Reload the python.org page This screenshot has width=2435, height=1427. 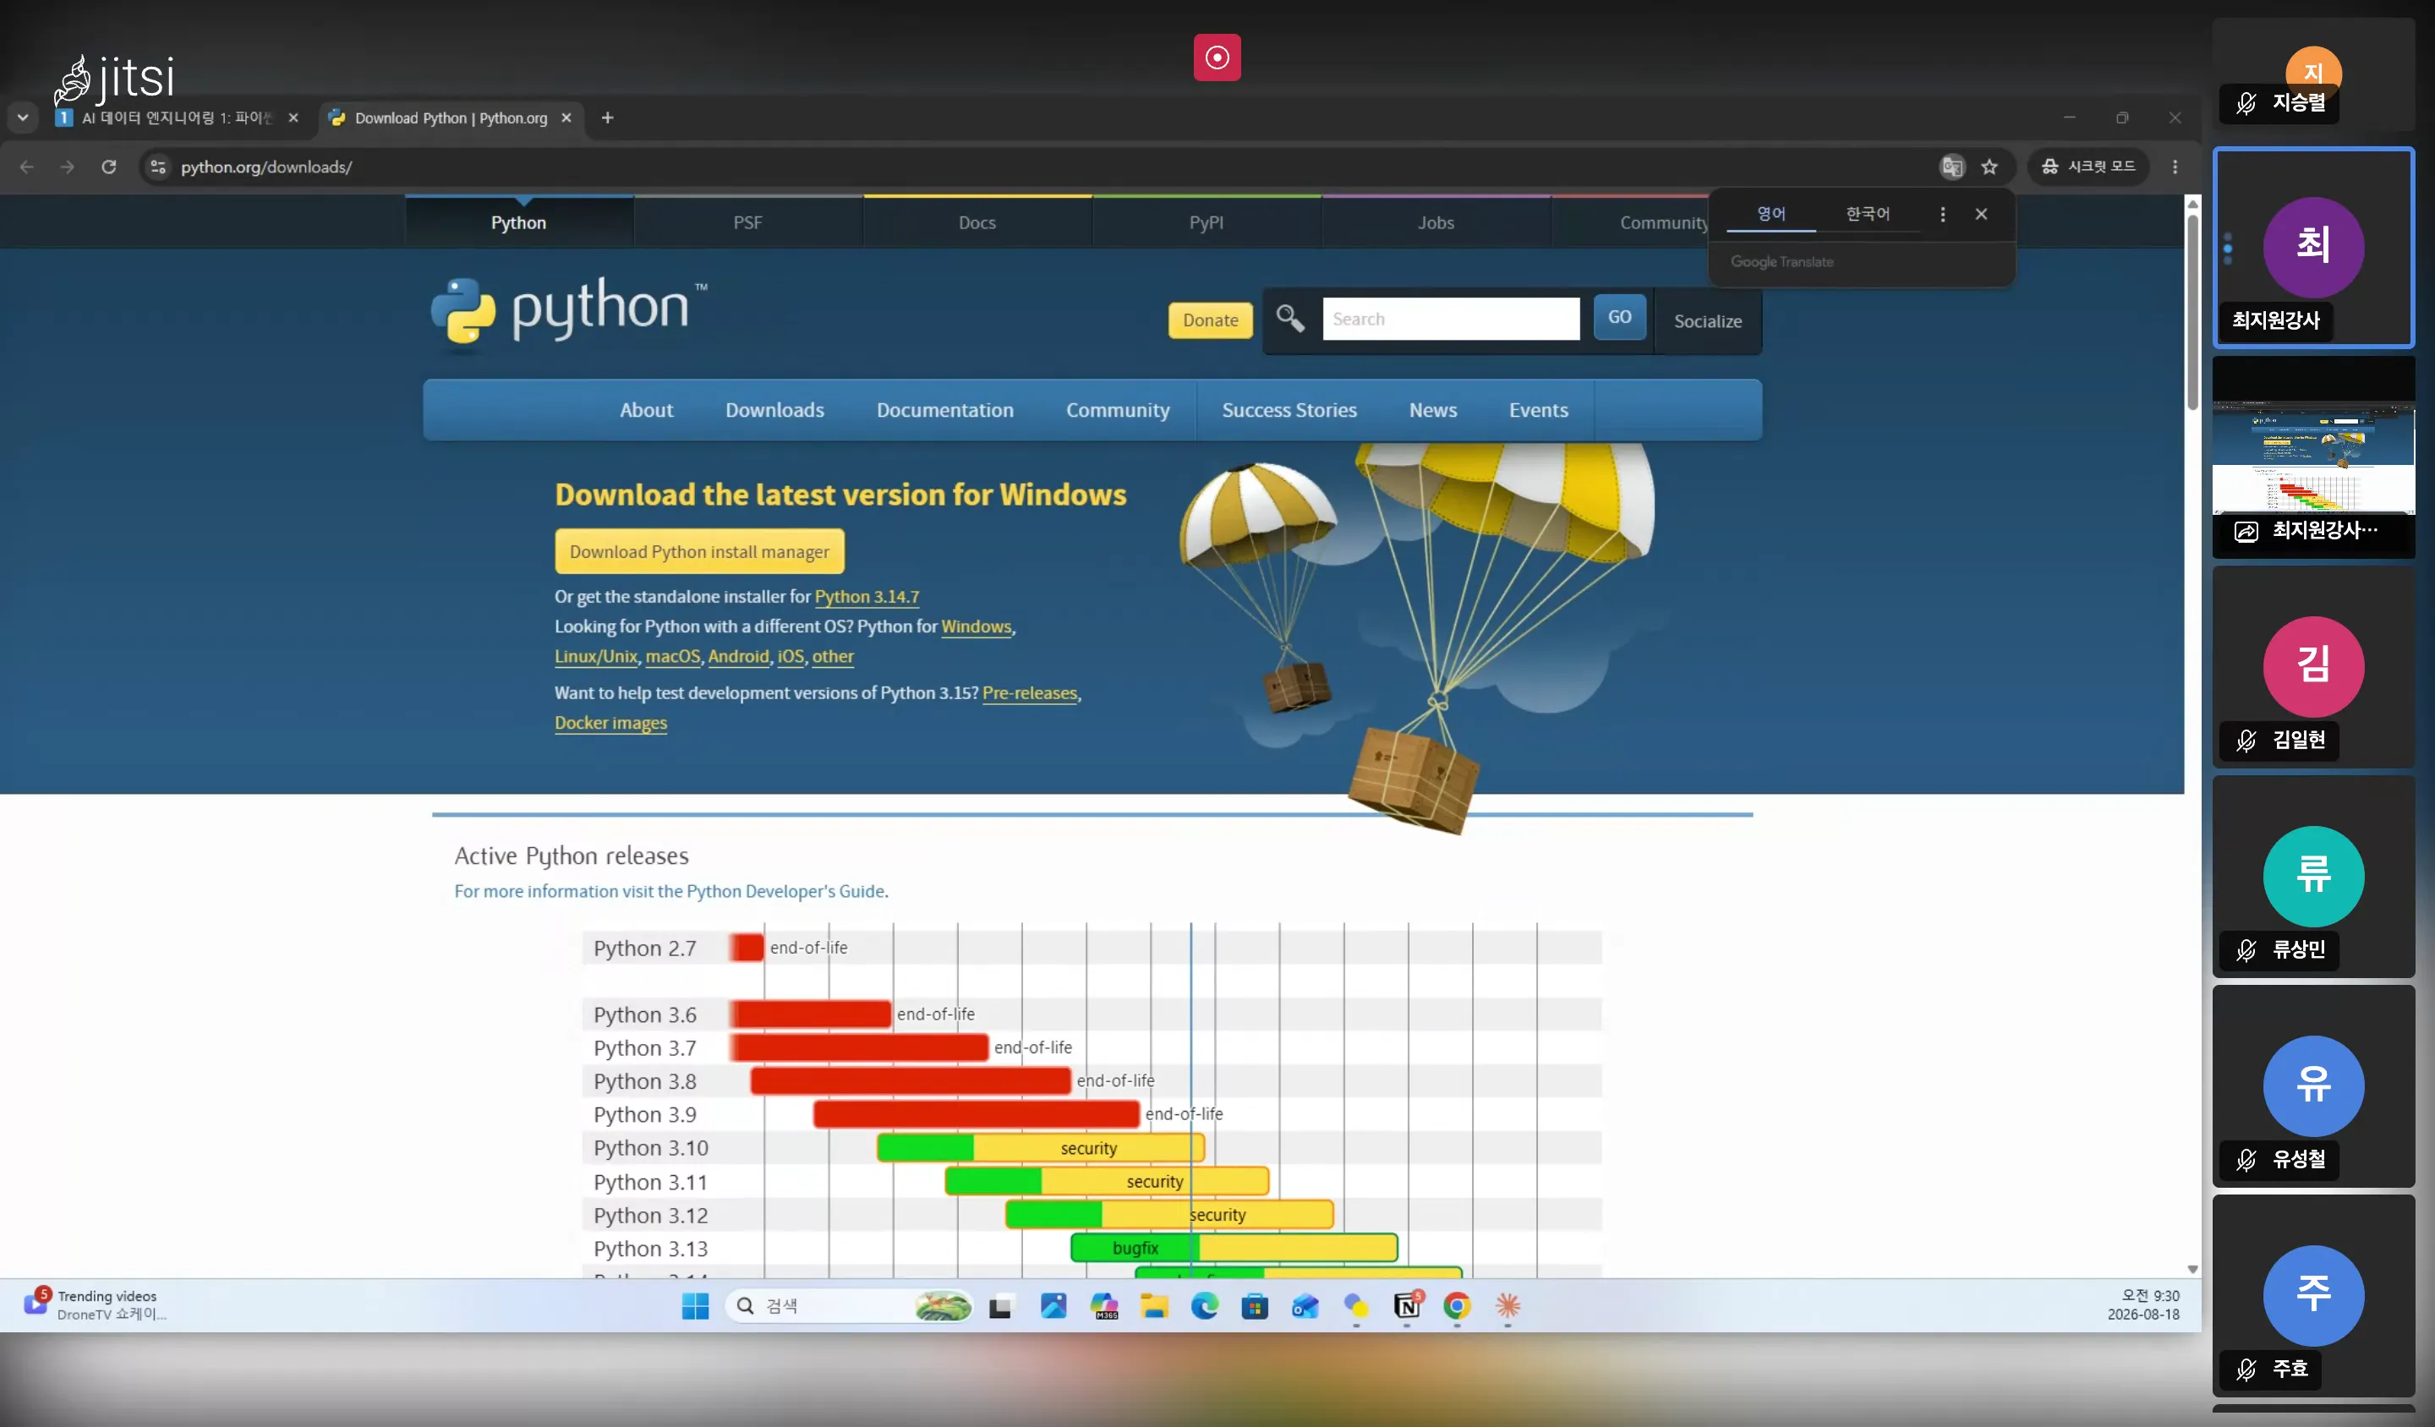[x=109, y=167]
